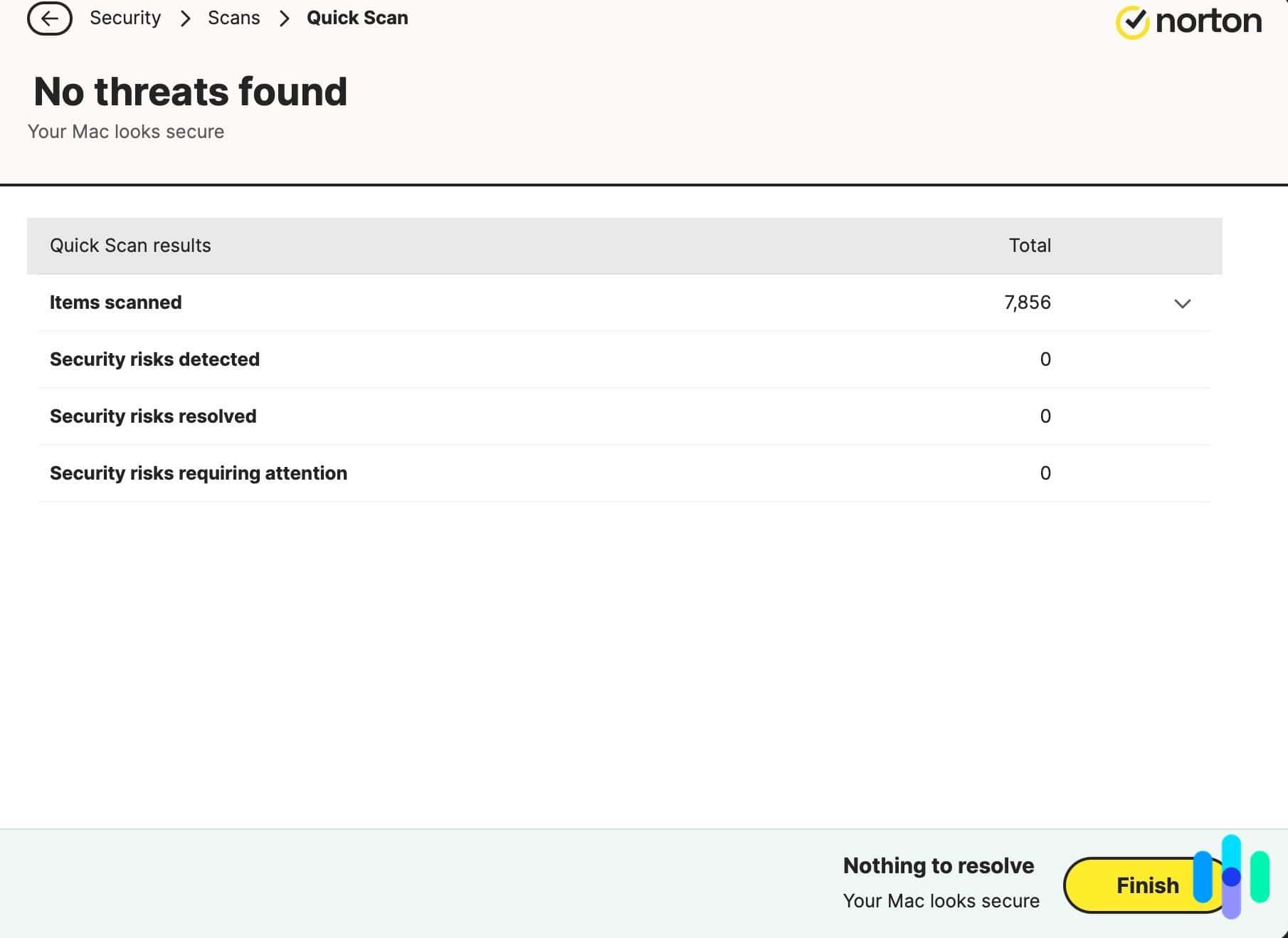This screenshot has height=938, width=1288.
Task: Click the 7,856 items scanned total
Action: 1027,302
